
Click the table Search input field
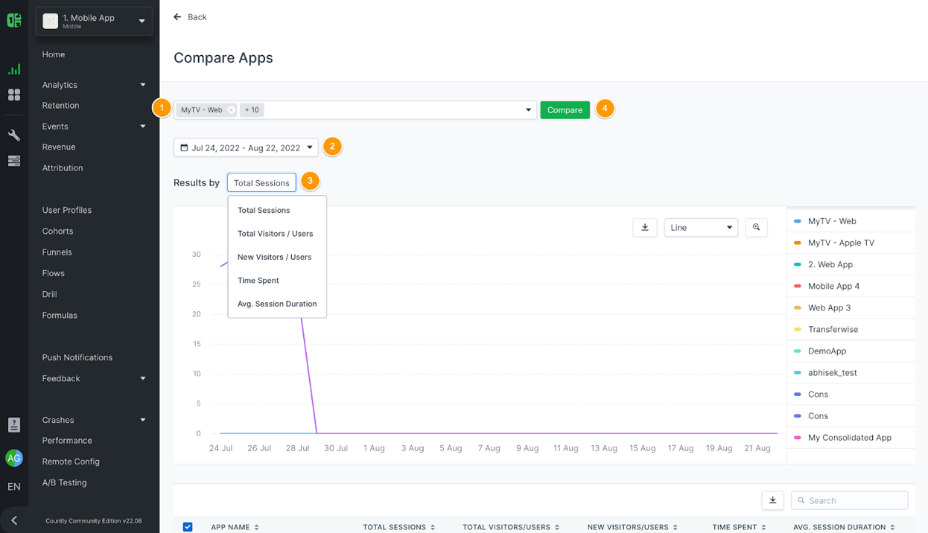pyautogui.click(x=850, y=500)
